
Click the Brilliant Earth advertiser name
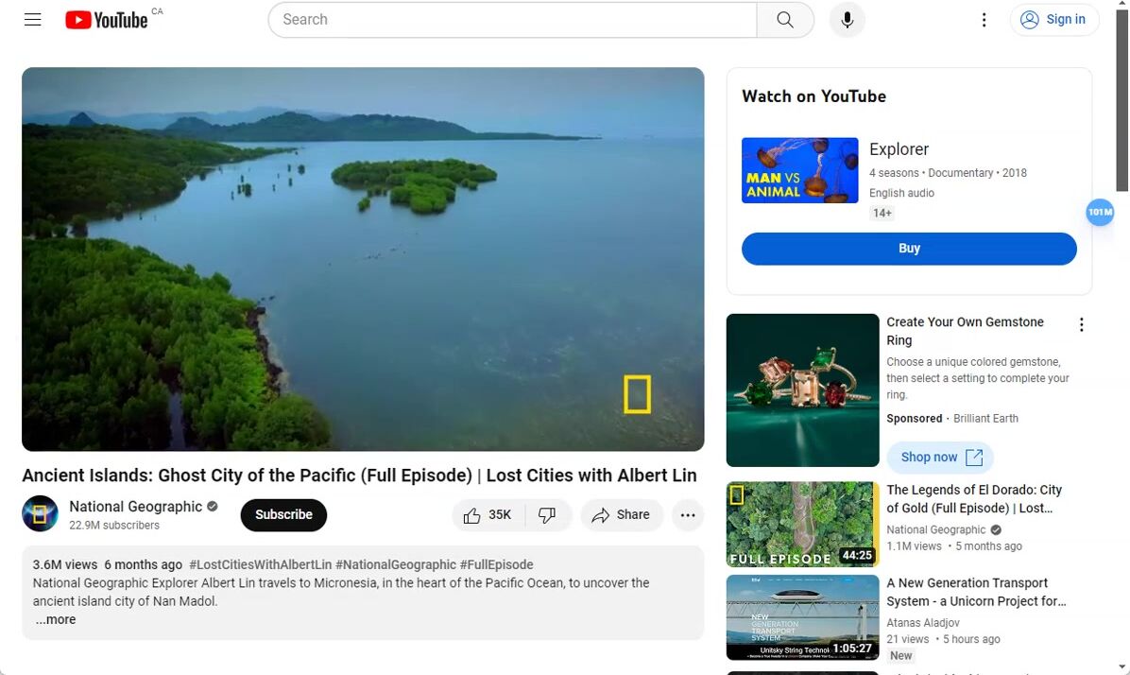click(985, 418)
